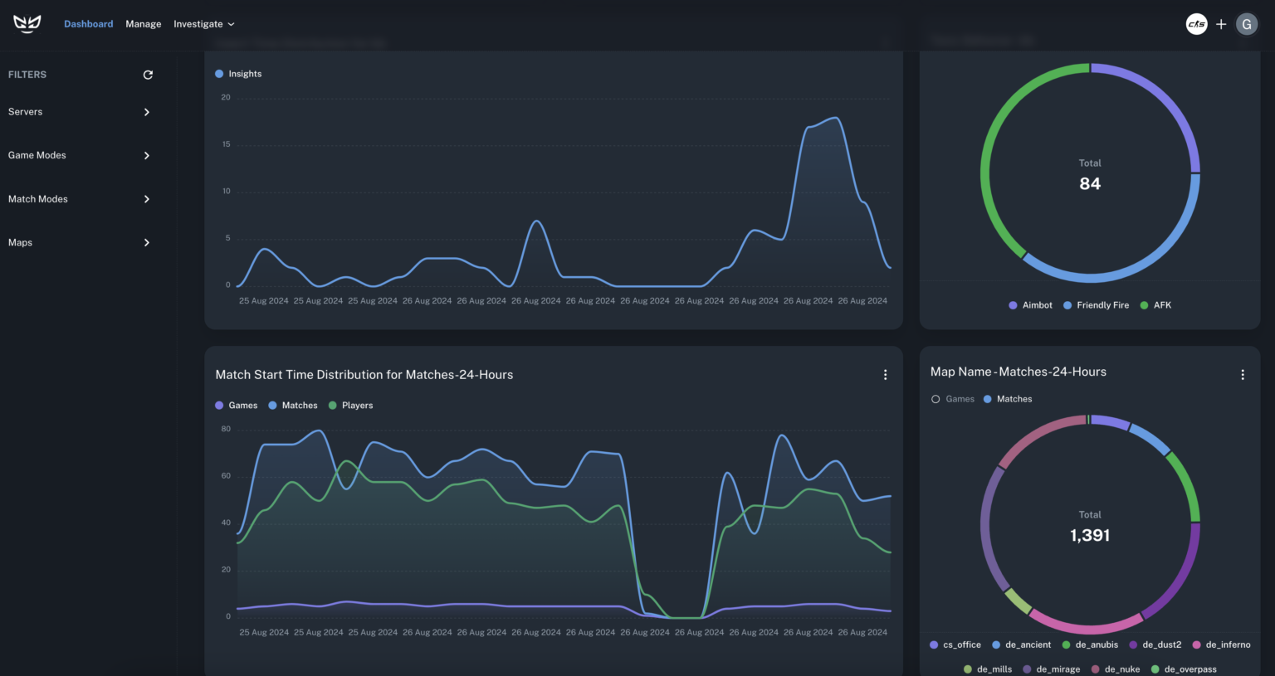Refresh filters with the reload icon
Viewport: 1275px width, 676px height.
tap(148, 75)
